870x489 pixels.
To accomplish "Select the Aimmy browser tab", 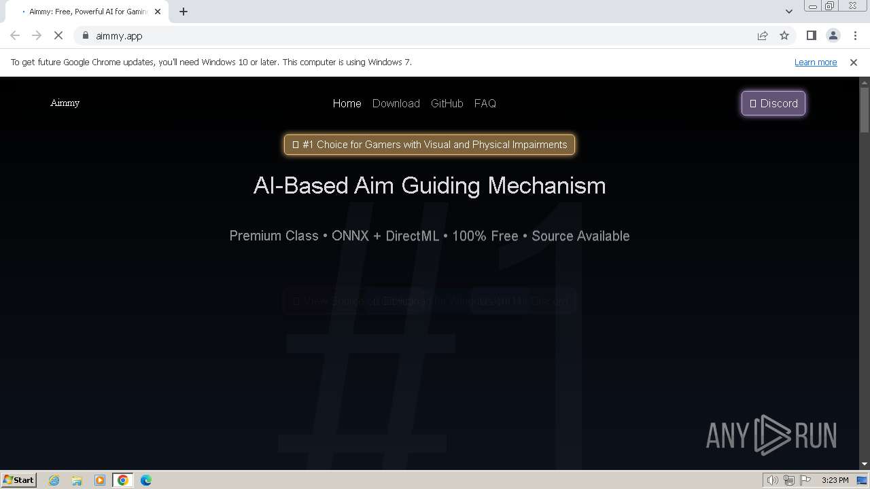I will (86, 12).
